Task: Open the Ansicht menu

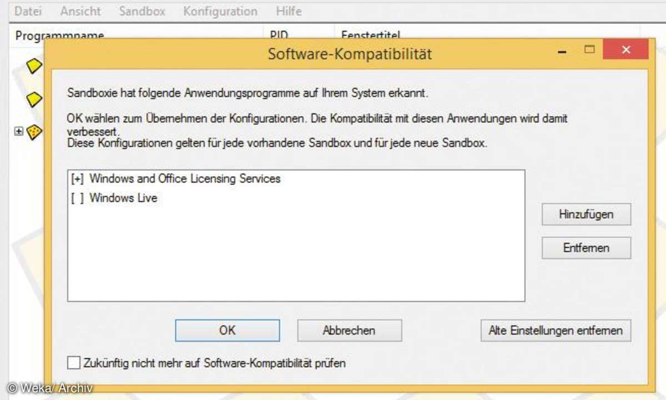Action: click(x=81, y=11)
